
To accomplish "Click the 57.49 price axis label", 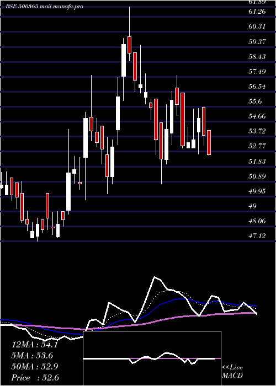I will [x=257, y=72].
